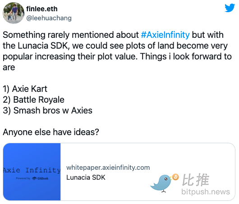This screenshot has width=239, height=204.
Task: Click the "3) Smash bros w Axies" line
Action: point(47,110)
